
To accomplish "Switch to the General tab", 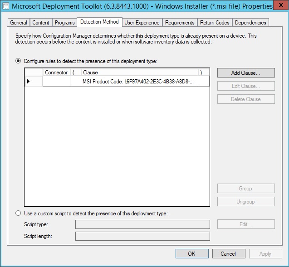I will click(x=19, y=23).
